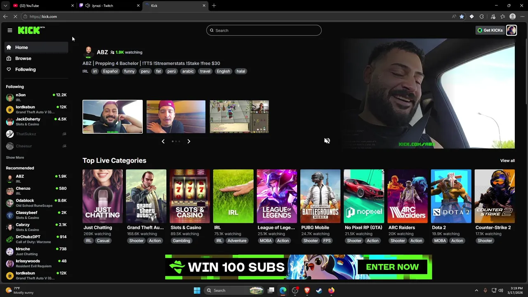Select the halal tag

tap(241, 71)
